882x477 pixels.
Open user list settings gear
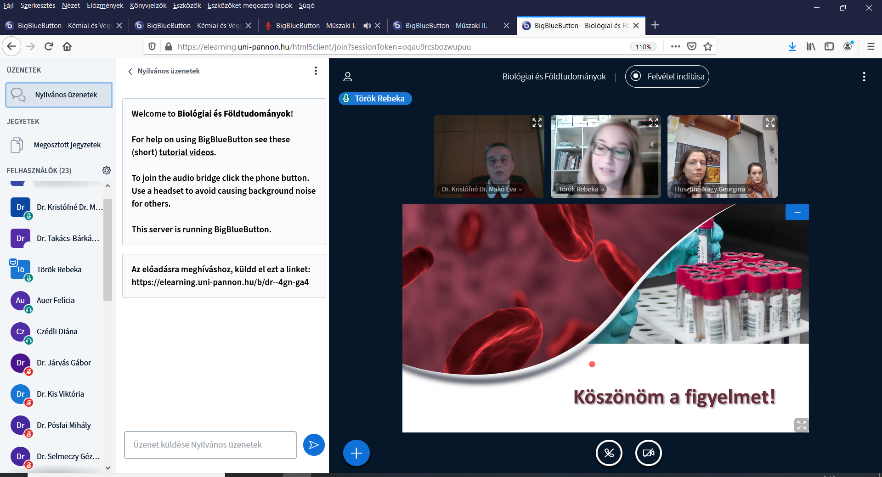(x=107, y=170)
